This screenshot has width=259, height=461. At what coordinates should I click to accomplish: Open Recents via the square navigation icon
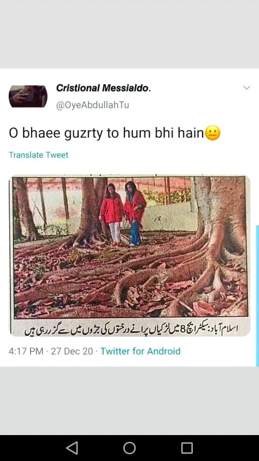[x=186, y=448]
